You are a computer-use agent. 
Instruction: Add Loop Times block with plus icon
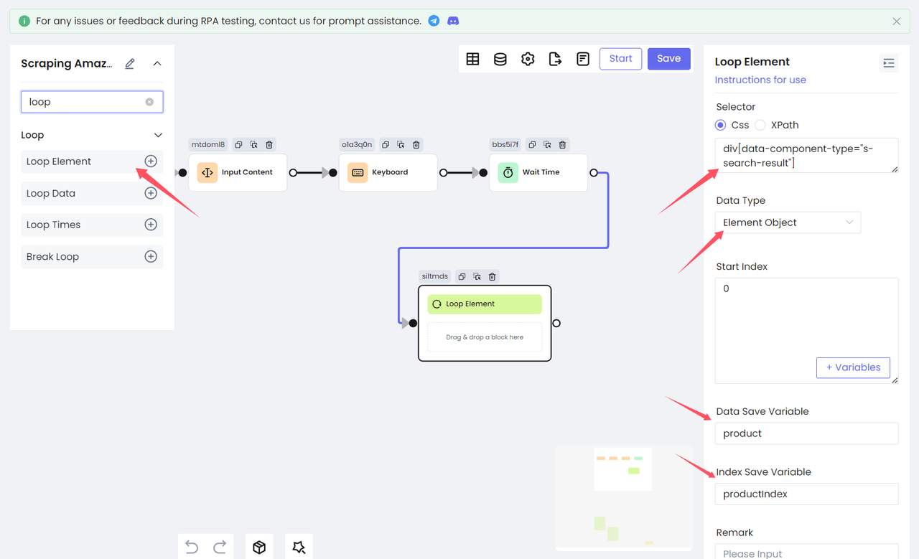151,225
